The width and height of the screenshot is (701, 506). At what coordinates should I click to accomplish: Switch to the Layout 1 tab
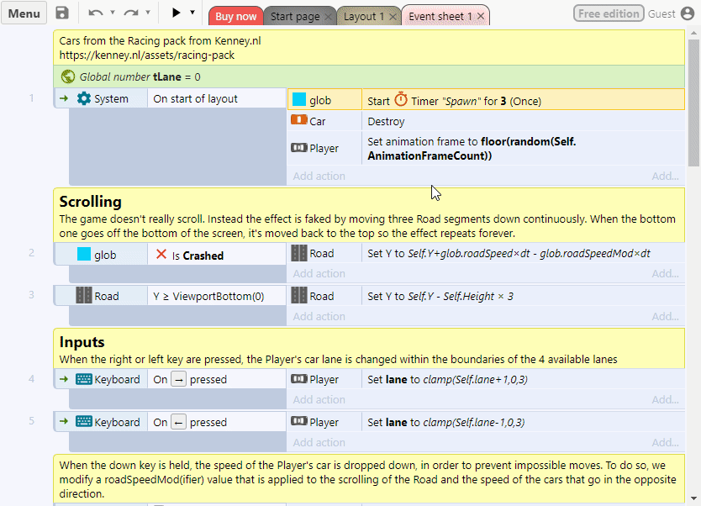[363, 17]
